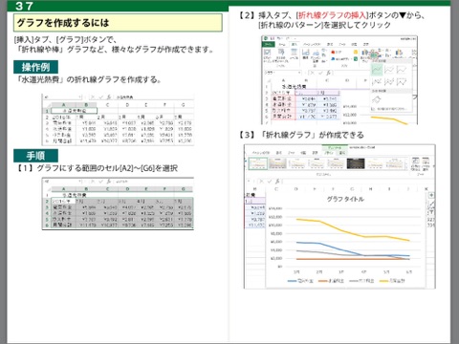Expand the chart styles gallery arrow
The image size is (459, 344).
tap(406, 168)
